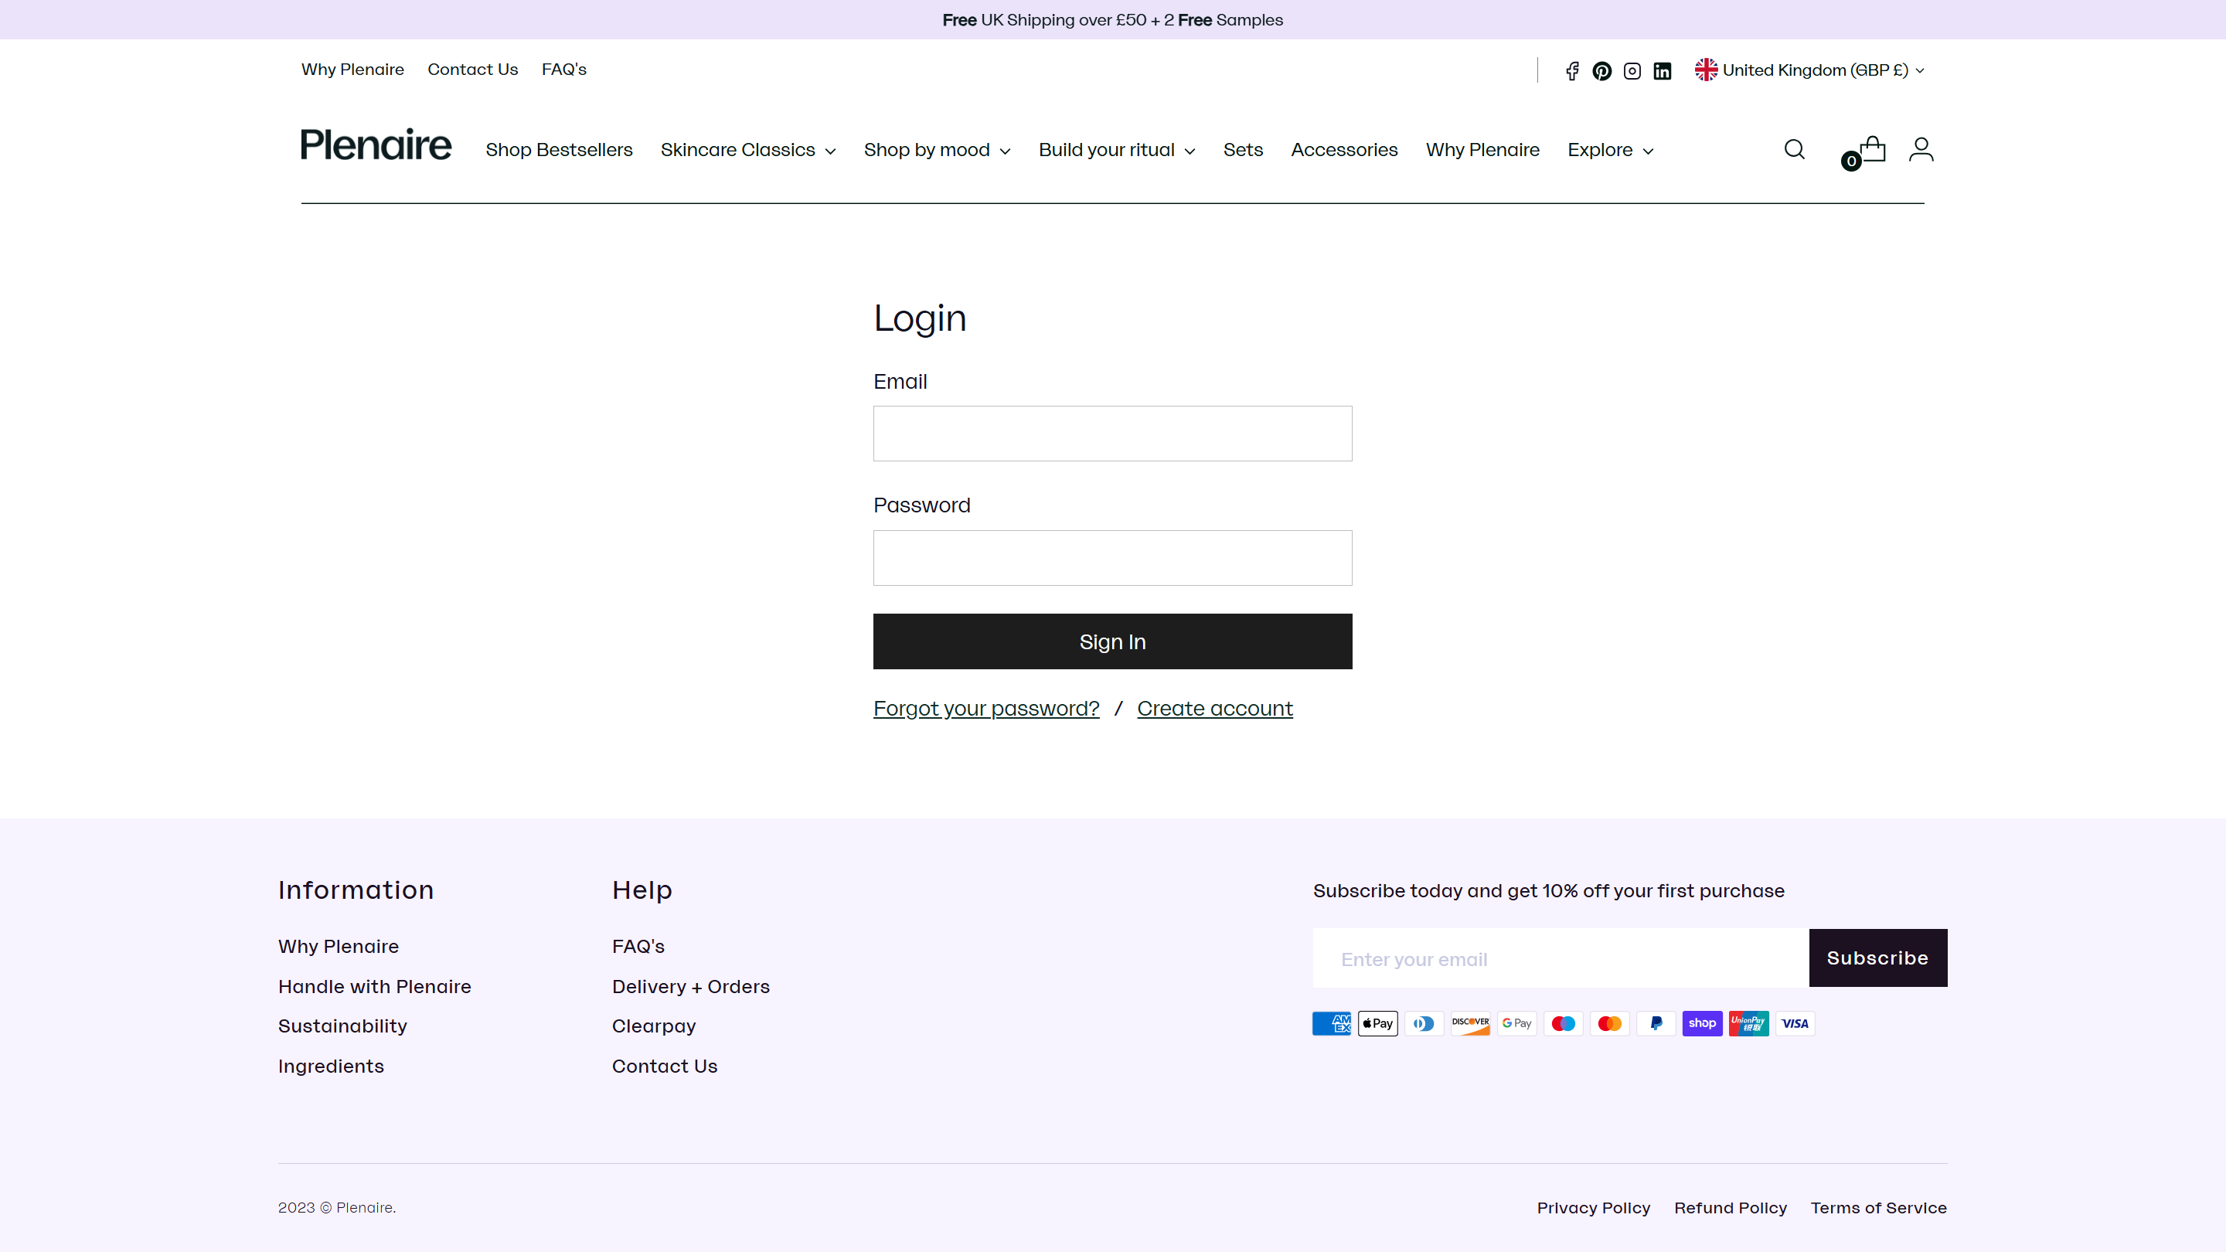Click the Create account link
Viewport: 2226px width, 1252px height.
tap(1215, 709)
